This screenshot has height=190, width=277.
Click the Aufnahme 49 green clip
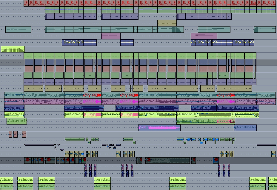click(187, 121)
